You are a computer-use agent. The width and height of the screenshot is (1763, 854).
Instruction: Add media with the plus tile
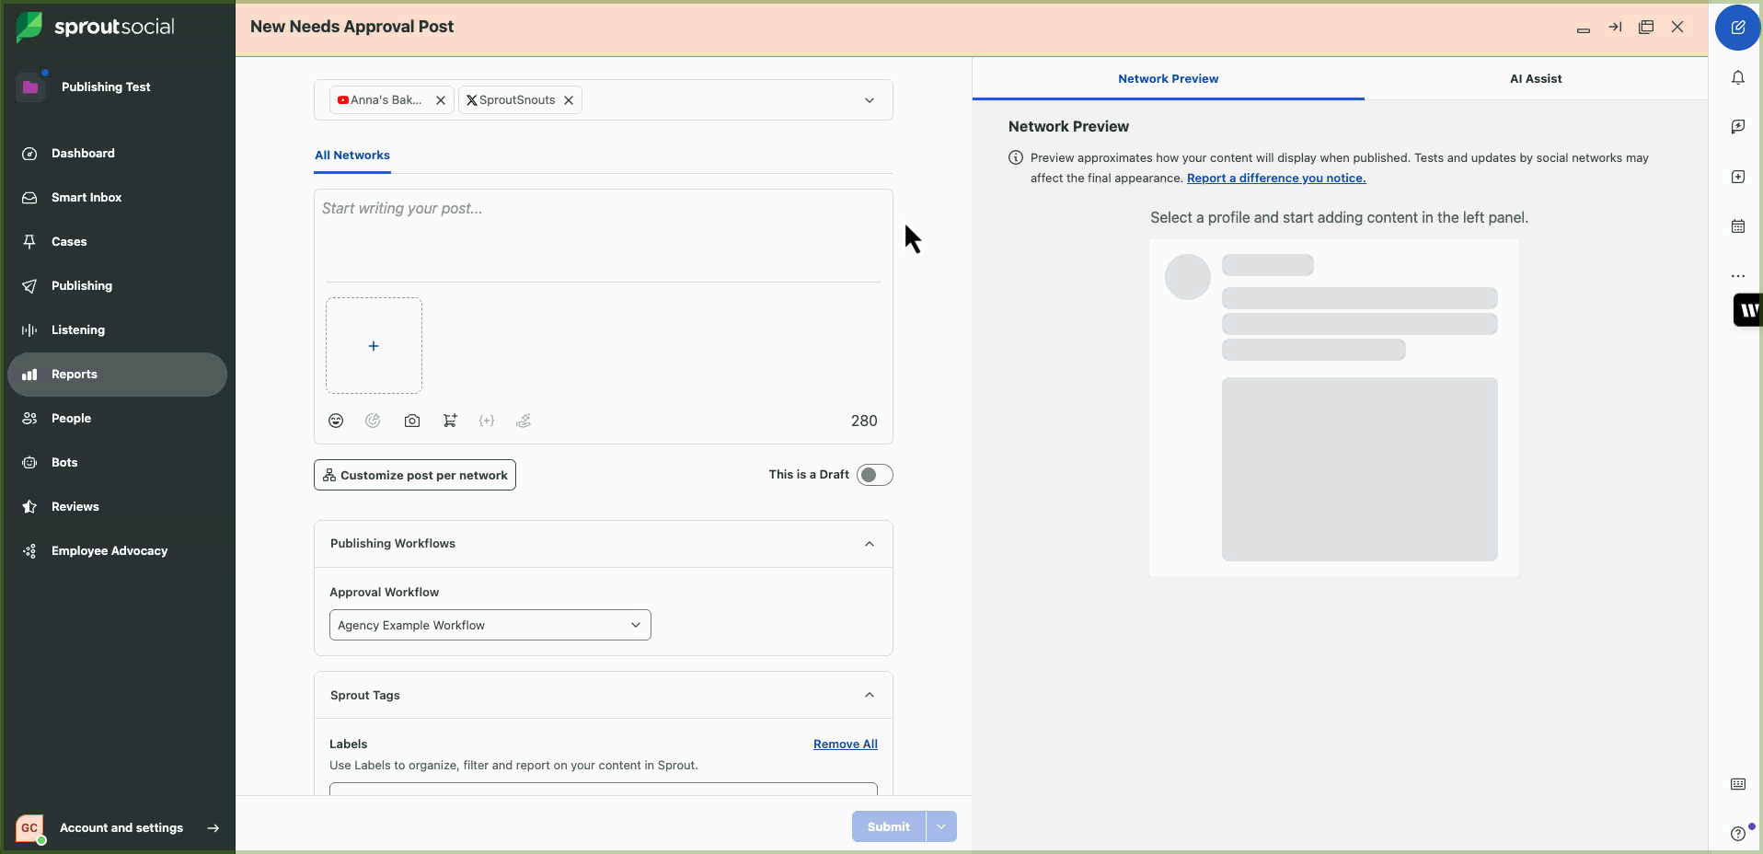coord(374,346)
